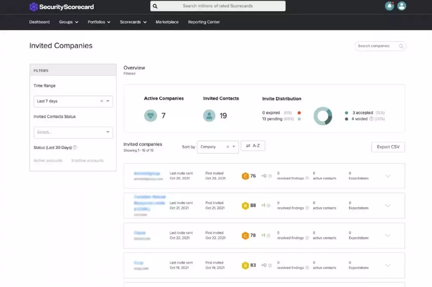This screenshot has height=287, width=432.
Task: Expand the company row invited Oct 20, 2021
Action: tap(388, 176)
